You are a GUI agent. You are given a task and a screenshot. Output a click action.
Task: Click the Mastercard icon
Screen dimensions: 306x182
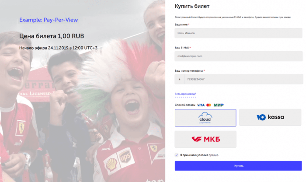click(209, 105)
